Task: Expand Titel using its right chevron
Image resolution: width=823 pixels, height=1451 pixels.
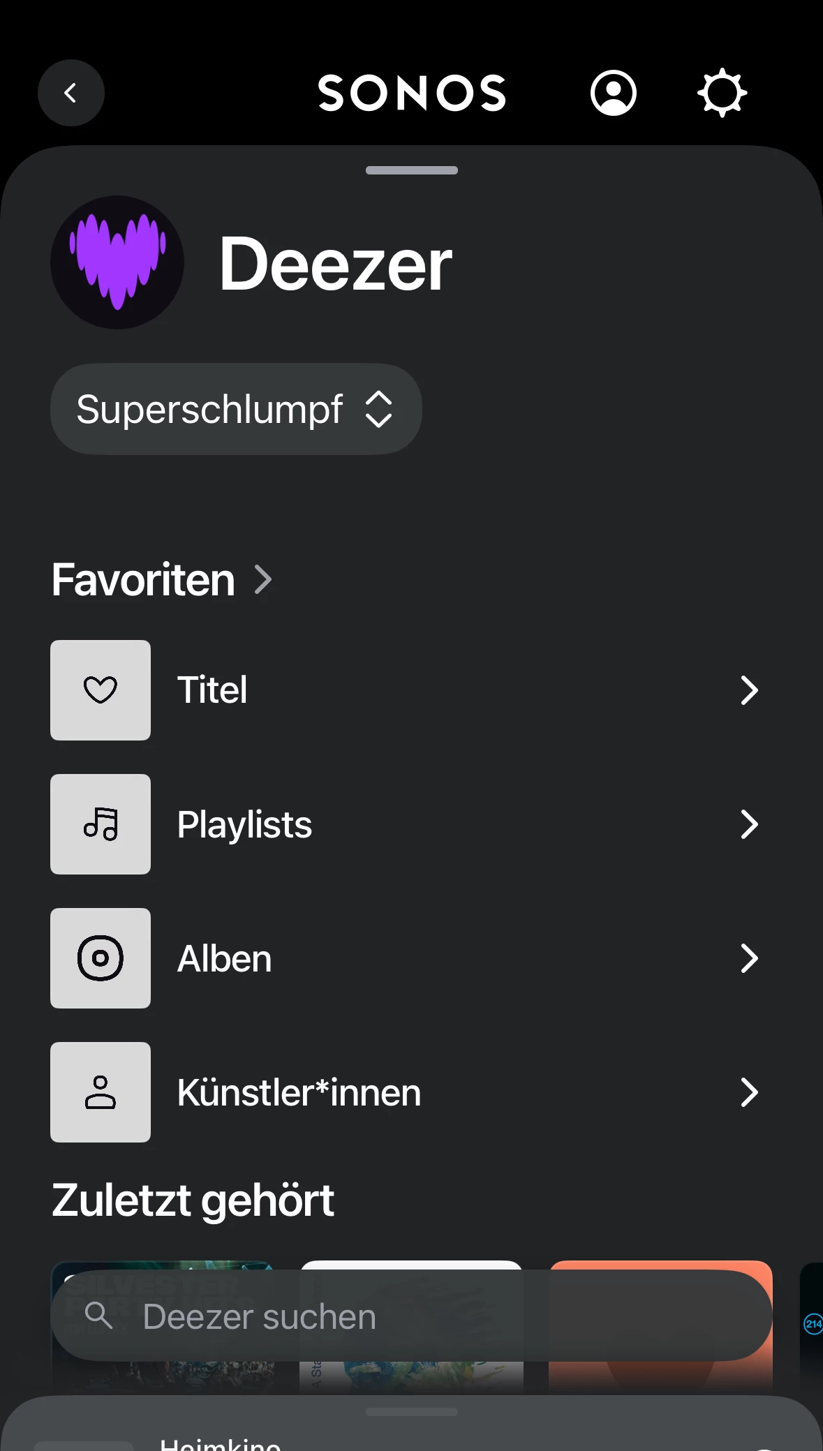Action: (x=749, y=690)
